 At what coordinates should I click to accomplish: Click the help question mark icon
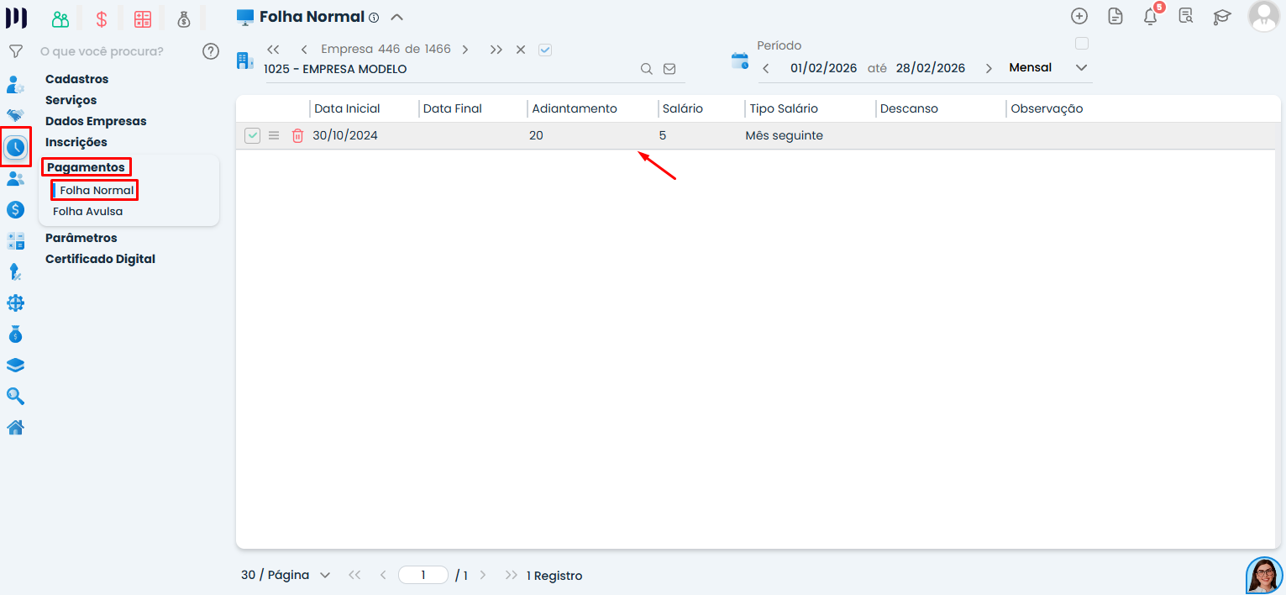coord(211,51)
